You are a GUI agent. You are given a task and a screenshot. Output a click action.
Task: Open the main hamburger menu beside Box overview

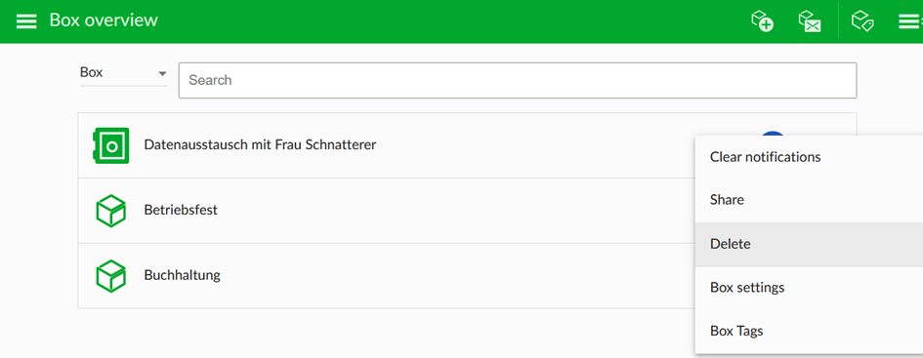26,21
